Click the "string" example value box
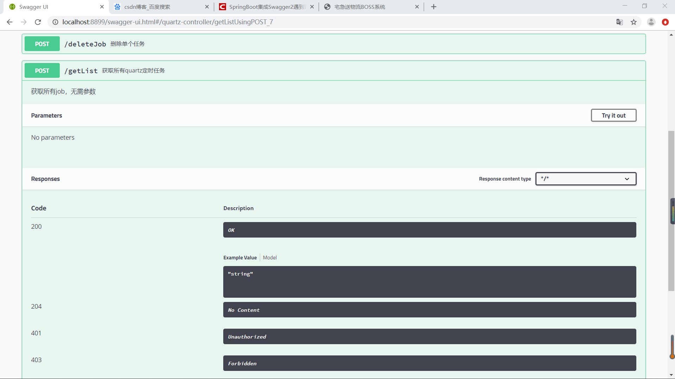The height and width of the screenshot is (379, 675). [430, 282]
